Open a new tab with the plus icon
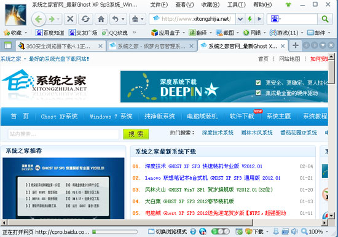Image resolution: width=338 pixels, height=237 pixels. pos(296,45)
